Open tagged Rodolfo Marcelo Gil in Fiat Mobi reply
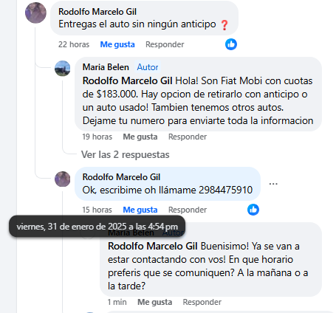The width and height of the screenshot is (336, 313). [x=127, y=81]
